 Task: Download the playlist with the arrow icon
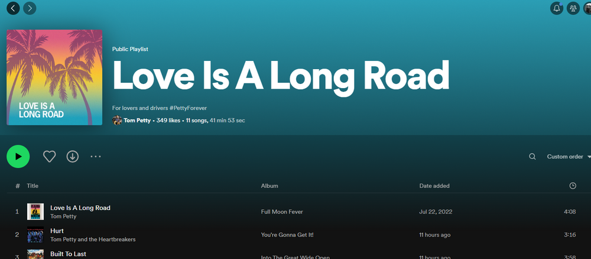[72, 157]
